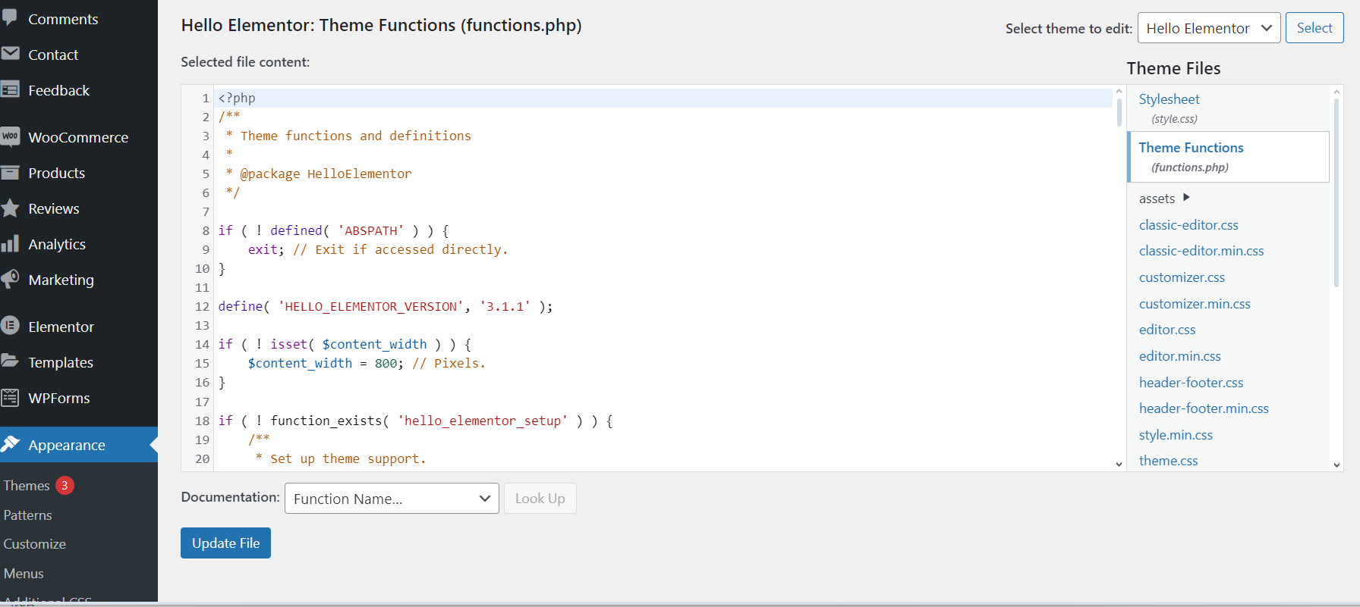Open the Themes submenu item
Viewport: 1360px width, 607px height.
(27, 485)
